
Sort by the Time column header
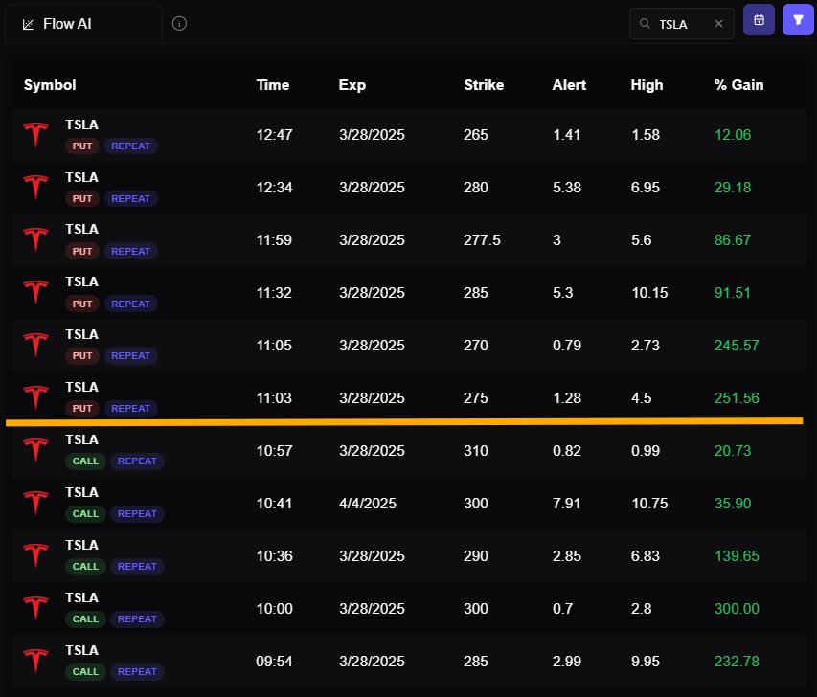click(273, 85)
